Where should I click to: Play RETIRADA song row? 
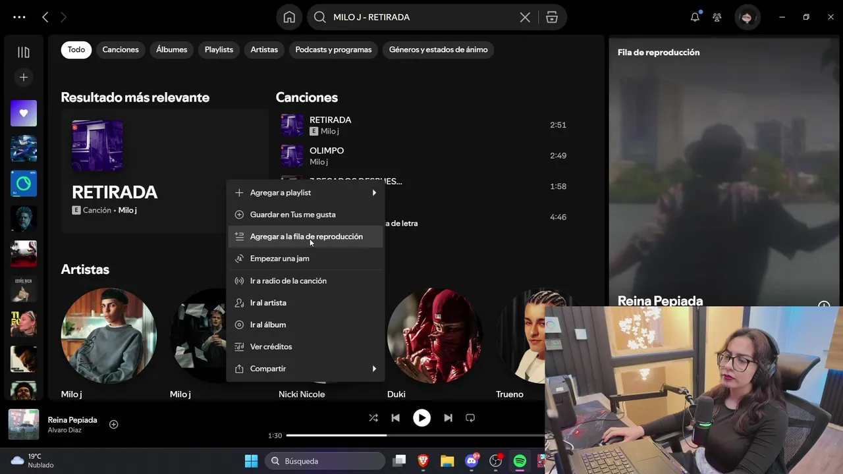point(425,125)
